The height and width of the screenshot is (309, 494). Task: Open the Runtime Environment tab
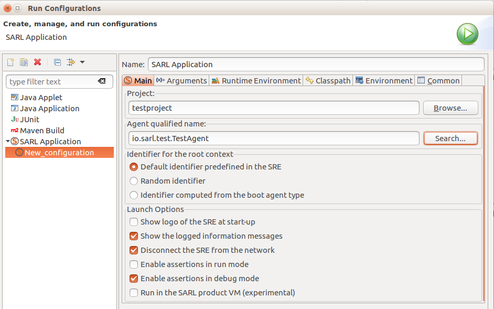(x=256, y=81)
